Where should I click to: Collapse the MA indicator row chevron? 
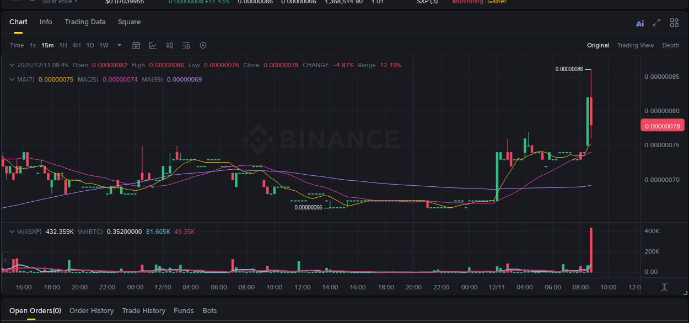point(12,79)
